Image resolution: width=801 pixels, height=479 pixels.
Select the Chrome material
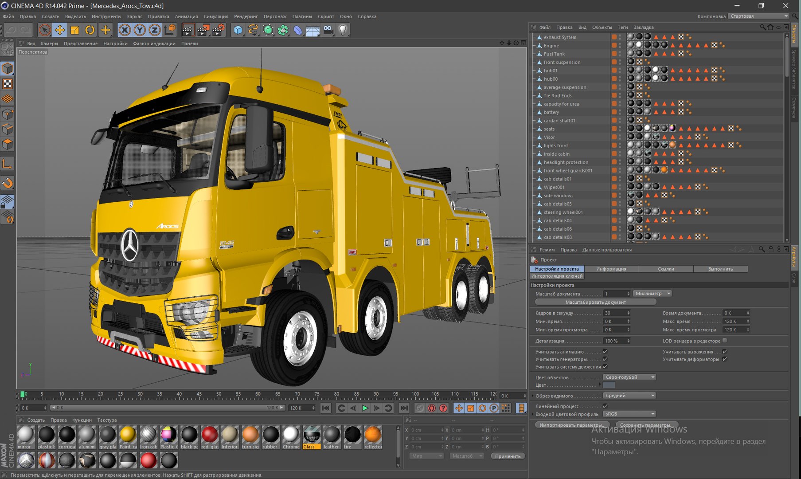tap(291, 437)
